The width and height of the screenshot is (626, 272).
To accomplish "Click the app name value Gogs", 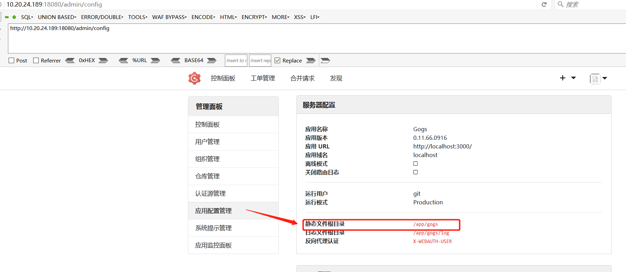I will [x=420, y=129].
